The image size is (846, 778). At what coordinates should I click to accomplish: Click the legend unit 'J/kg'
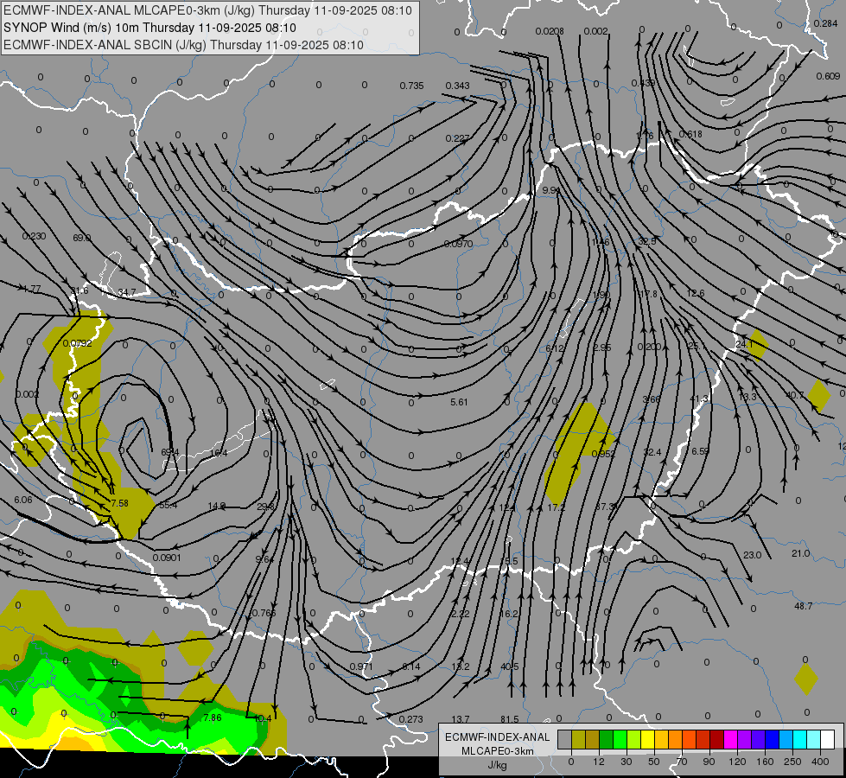(x=498, y=765)
